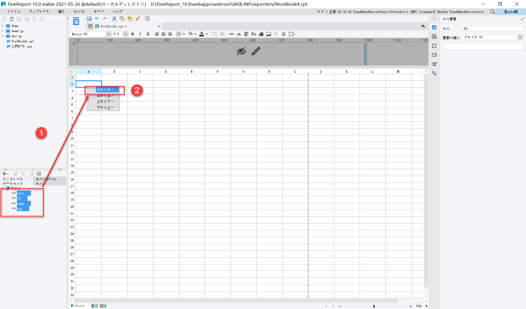Expand the demo folder in the tree
This screenshot has width=526, height=309.
coord(3,26)
